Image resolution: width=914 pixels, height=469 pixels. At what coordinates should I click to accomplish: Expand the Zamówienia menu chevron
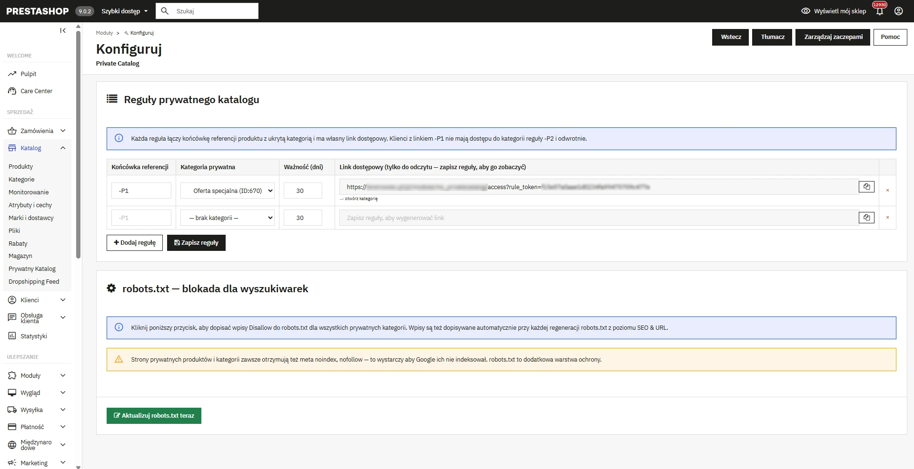coord(63,131)
